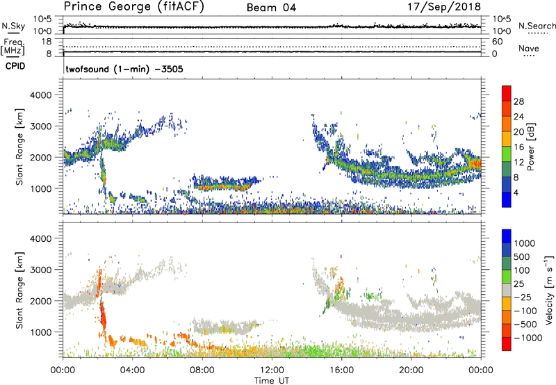This screenshot has height=385, width=556.
Task: Click the Velocity scale value '-1000'
Action: tap(528, 338)
